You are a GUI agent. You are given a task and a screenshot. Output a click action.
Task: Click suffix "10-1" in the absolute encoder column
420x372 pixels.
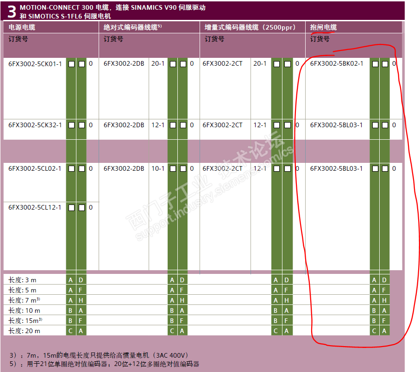[158, 168]
